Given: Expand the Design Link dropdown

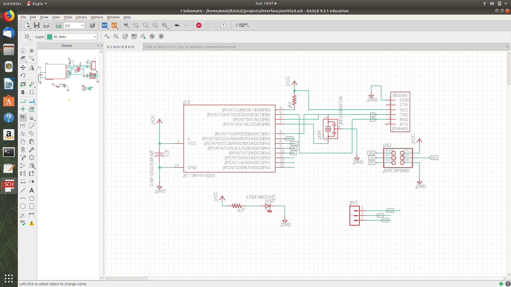Looking at the screenshot, I should pyautogui.click(x=242, y=25).
